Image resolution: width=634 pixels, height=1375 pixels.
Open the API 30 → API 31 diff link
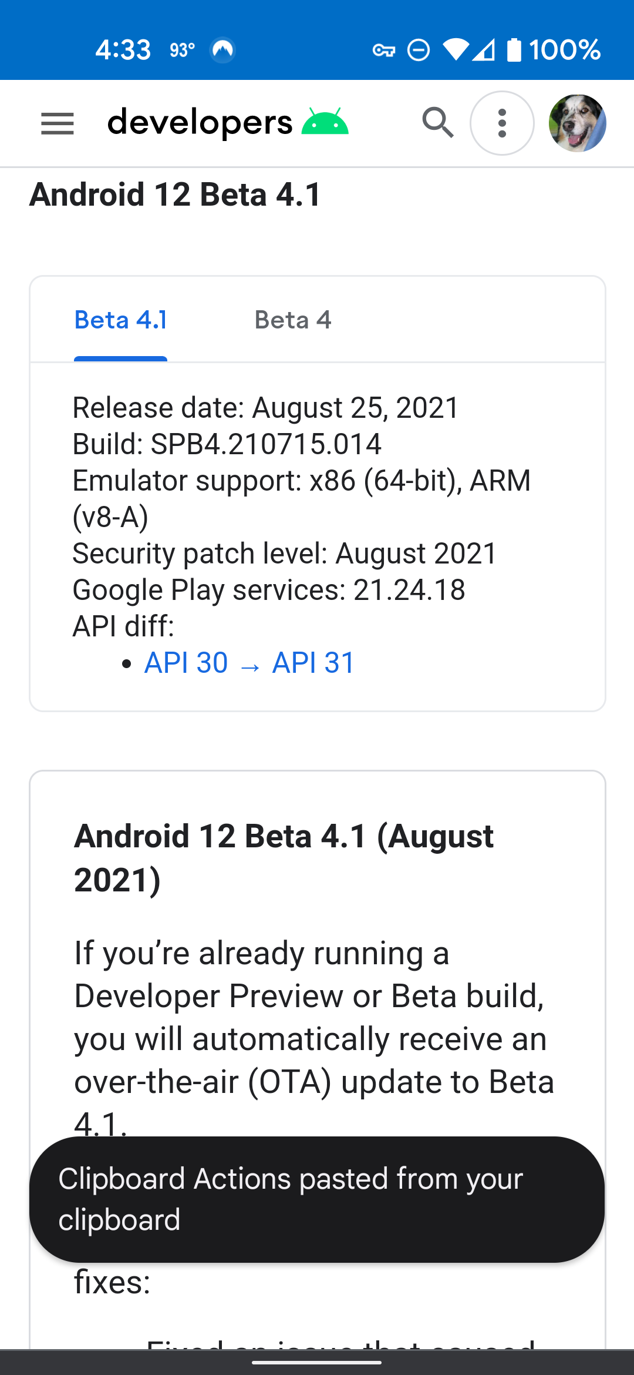(x=249, y=663)
